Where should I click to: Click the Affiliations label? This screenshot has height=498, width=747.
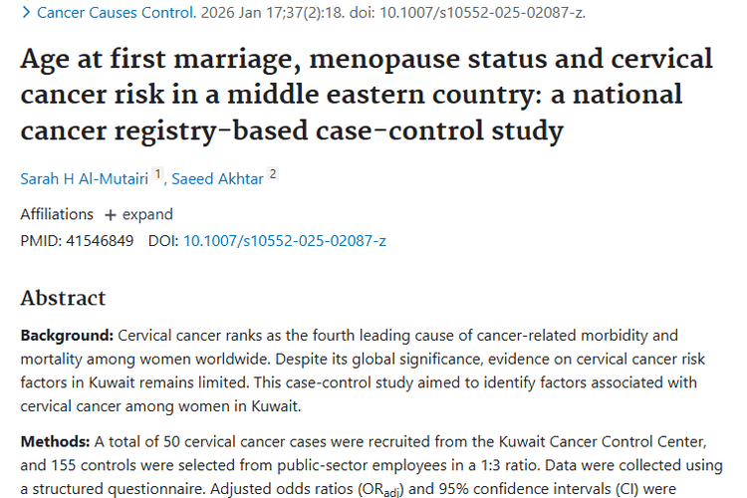(57, 214)
